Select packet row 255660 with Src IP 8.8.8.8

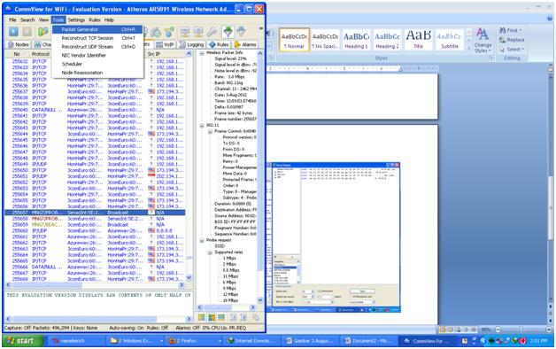(95, 230)
